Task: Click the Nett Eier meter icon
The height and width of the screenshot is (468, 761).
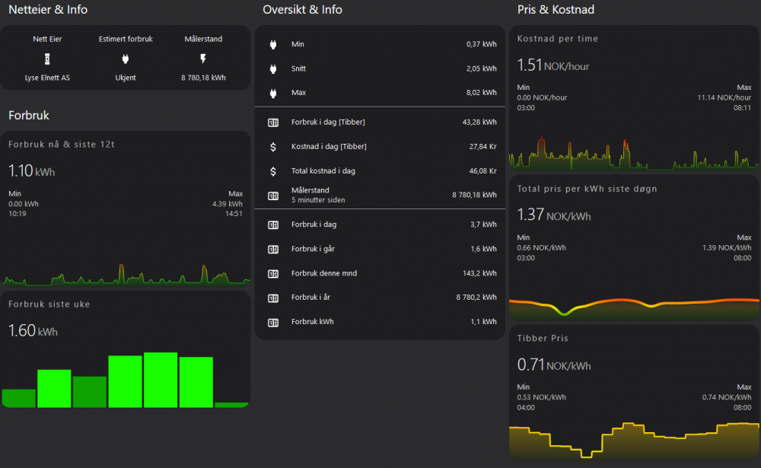Action: 47,59
